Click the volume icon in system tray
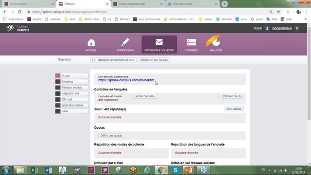 [x=286, y=170]
